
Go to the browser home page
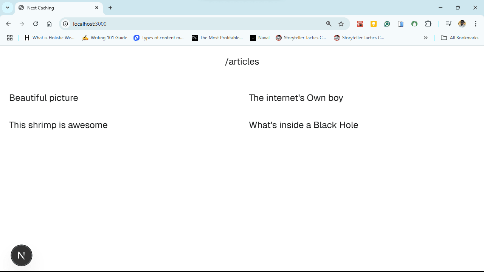point(49,24)
